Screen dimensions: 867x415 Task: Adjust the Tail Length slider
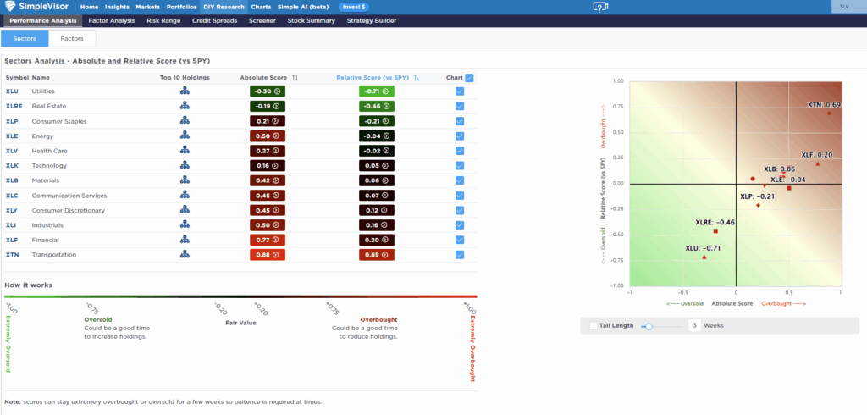click(649, 326)
